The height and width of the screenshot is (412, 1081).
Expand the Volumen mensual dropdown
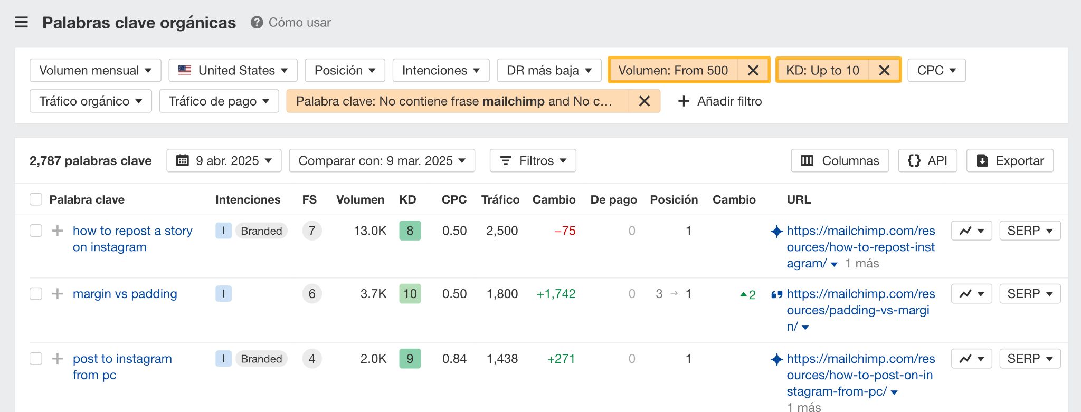(96, 70)
